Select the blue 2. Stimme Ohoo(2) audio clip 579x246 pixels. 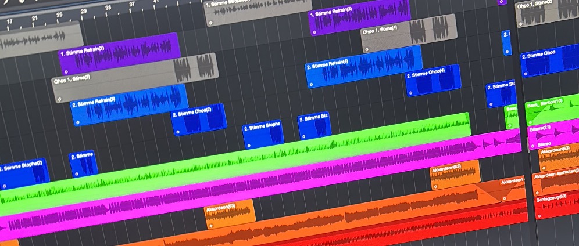coord(199,120)
